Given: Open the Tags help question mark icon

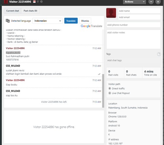Looking at the screenshot, I should [x=159, y=54].
